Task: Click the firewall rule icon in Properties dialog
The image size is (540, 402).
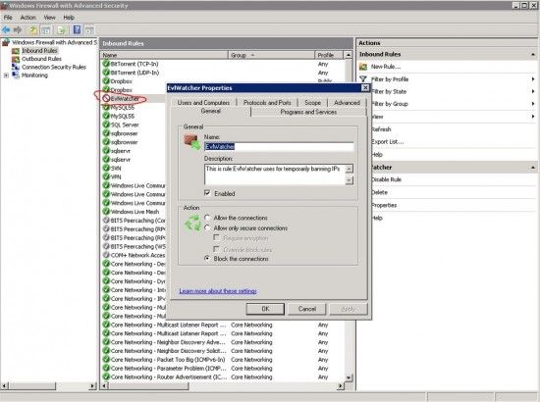Action: (192, 142)
